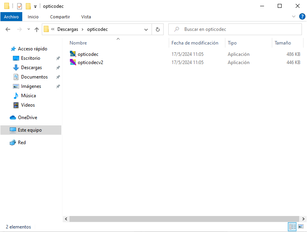307x232 pixels.
Task: Open the opticodec application file
Action: click(x=88, y=54)
